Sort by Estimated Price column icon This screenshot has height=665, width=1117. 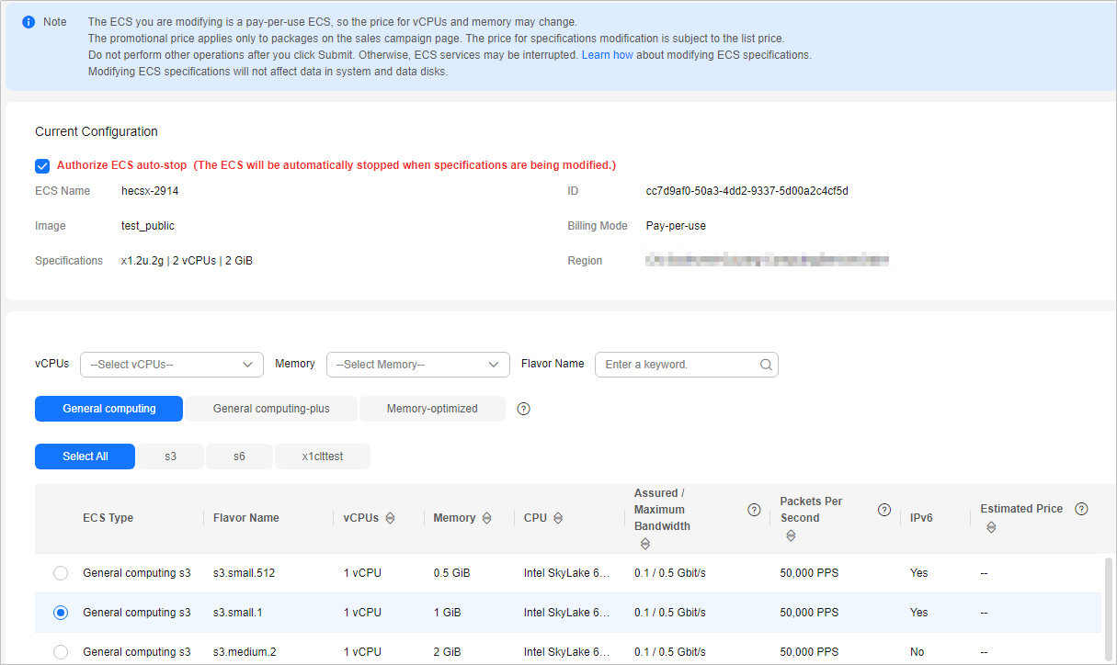pyautogui.click(x=989, y=527)
